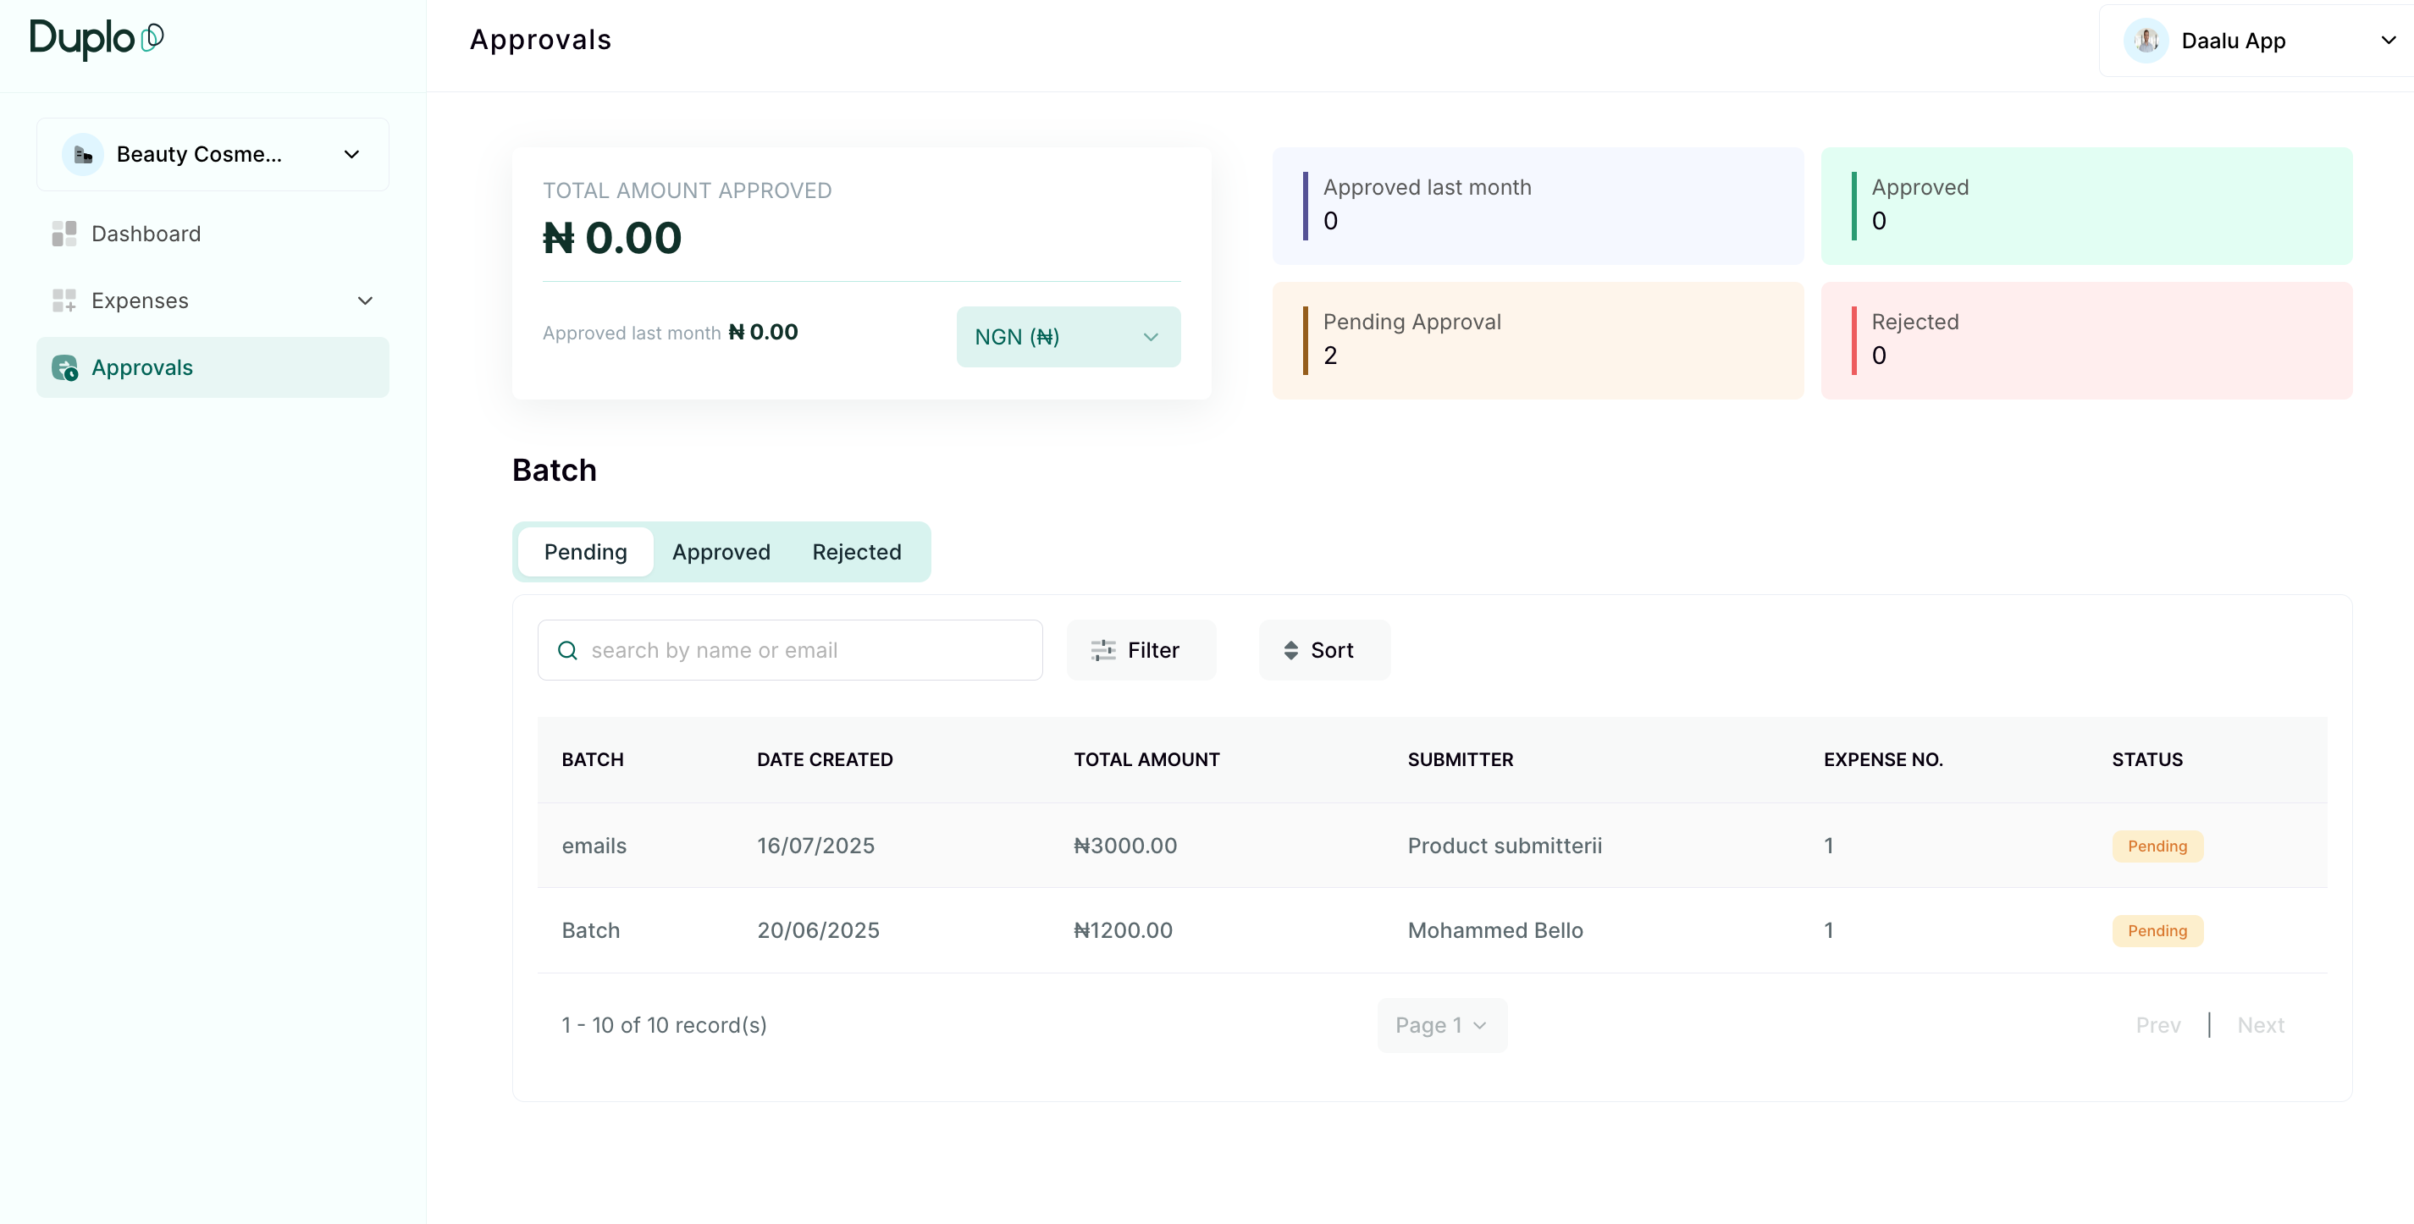Expand the Beauty Cosmetics business selector

coord(351,155)
